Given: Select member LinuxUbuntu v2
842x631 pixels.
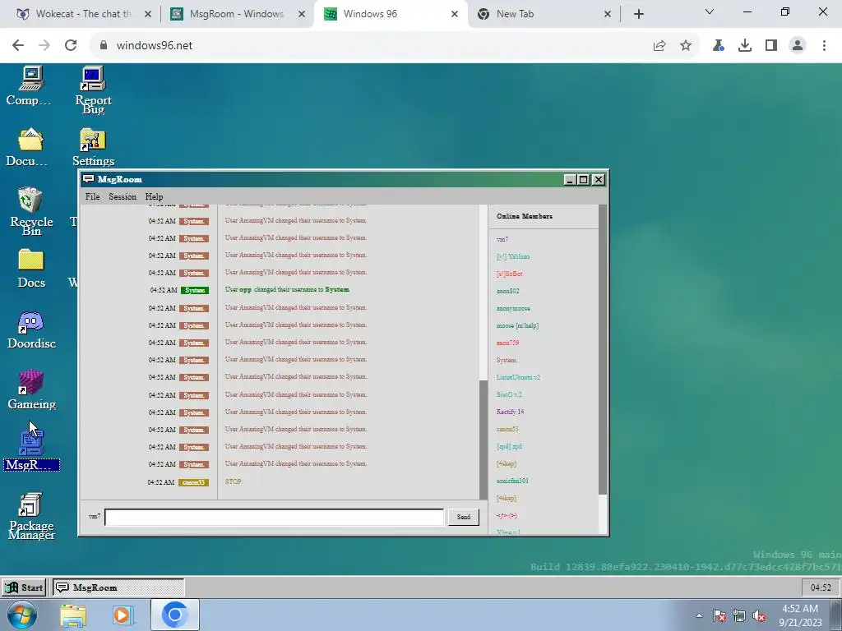Looking at the screenshot, I should point(518,377).
